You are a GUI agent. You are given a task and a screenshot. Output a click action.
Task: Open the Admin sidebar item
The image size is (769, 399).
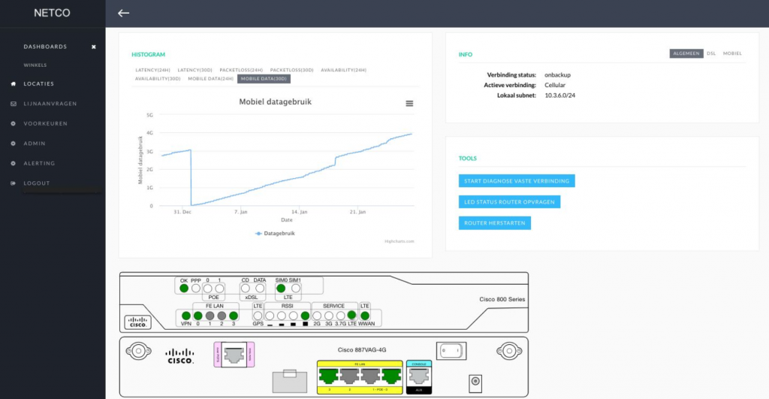click(35, 144)
